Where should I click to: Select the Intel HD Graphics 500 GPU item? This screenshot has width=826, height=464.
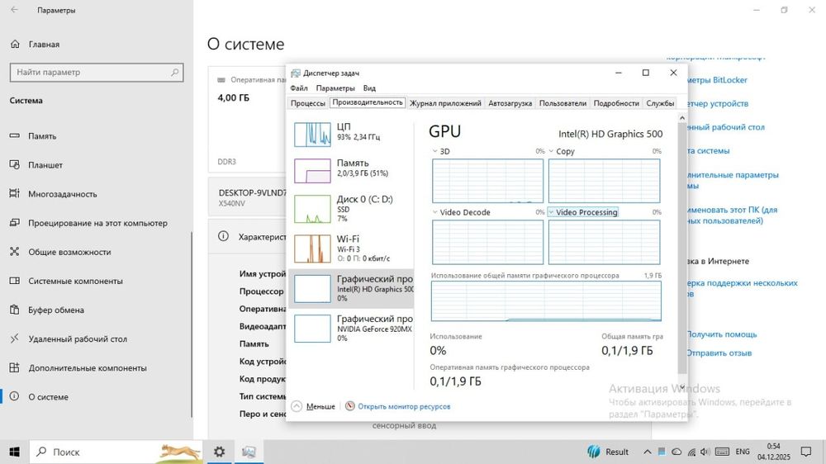(351, 289)
